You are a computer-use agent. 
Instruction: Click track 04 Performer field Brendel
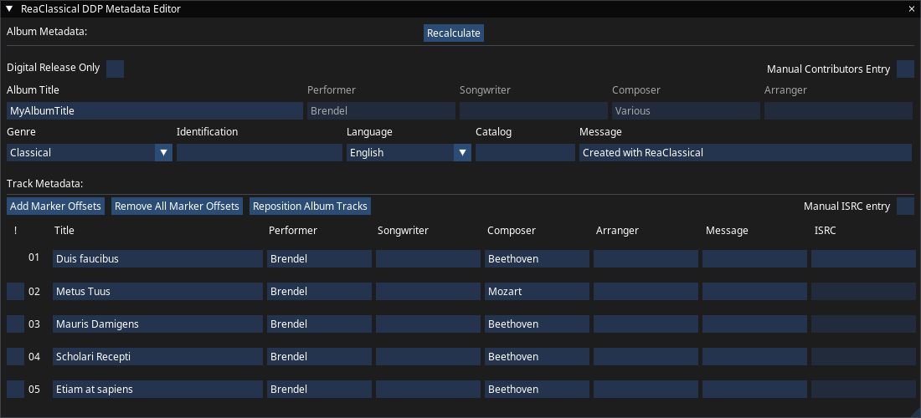320,356
